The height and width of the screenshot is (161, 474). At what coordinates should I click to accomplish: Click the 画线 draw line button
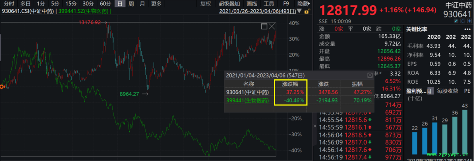click(x=252, y=4)
